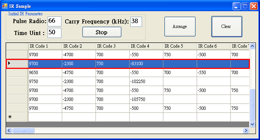Click the right arrow of horizontal scrollbar
Viewport: 260px width, 140px height.
click(246, 131)
